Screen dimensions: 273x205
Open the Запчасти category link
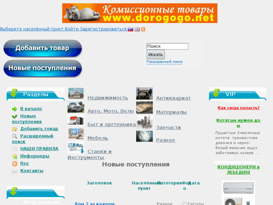pos(169,128)
